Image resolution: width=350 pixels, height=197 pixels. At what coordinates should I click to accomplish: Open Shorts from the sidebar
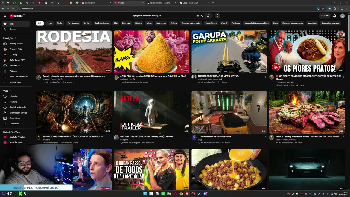click(16, 29)
